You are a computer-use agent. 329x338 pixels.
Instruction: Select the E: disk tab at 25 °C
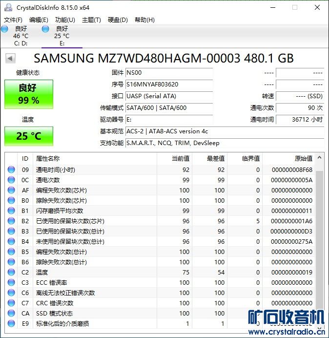click(x=62, y=36)
